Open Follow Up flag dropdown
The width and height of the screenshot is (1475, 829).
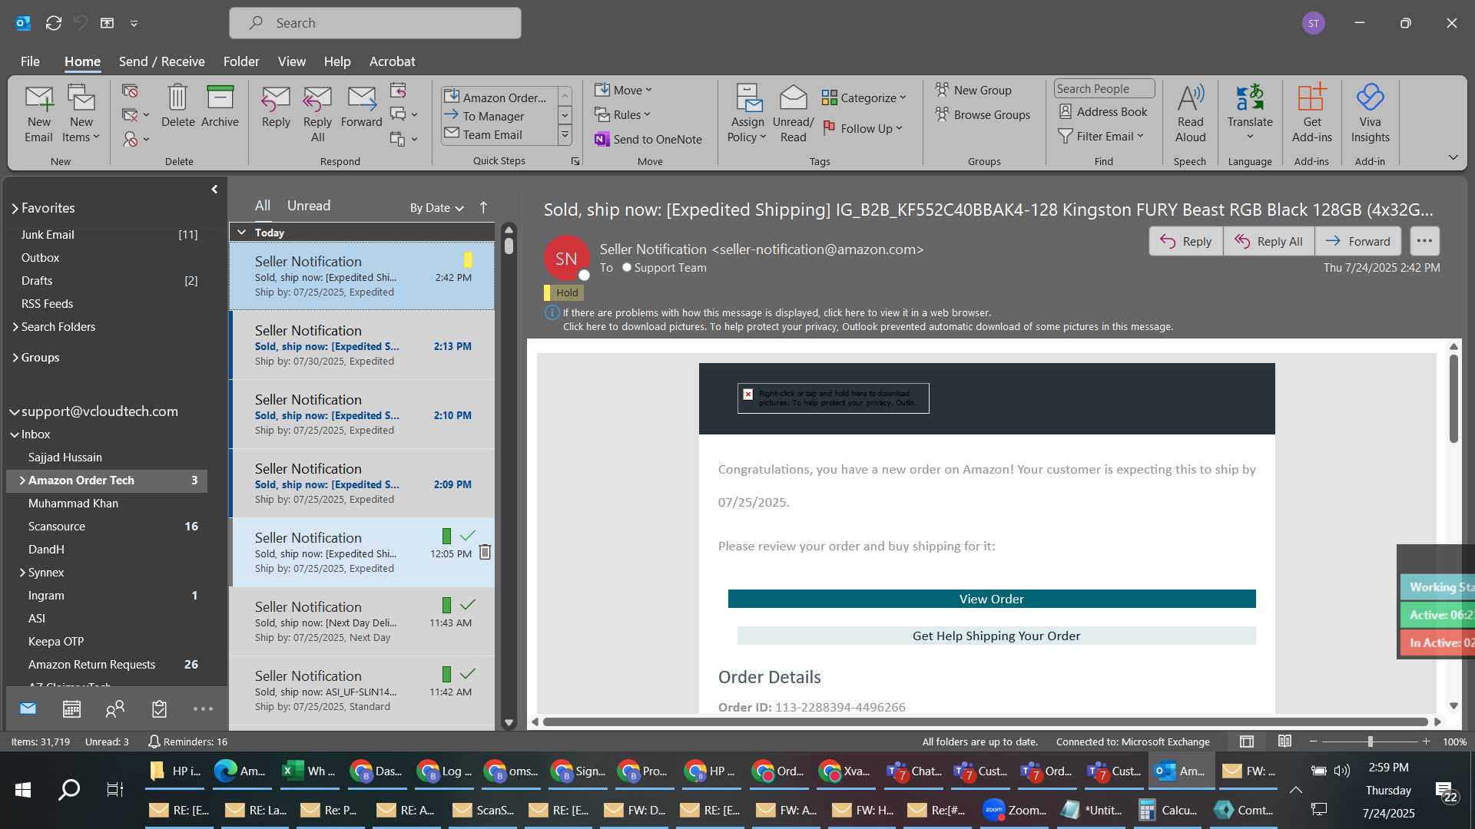863,128
